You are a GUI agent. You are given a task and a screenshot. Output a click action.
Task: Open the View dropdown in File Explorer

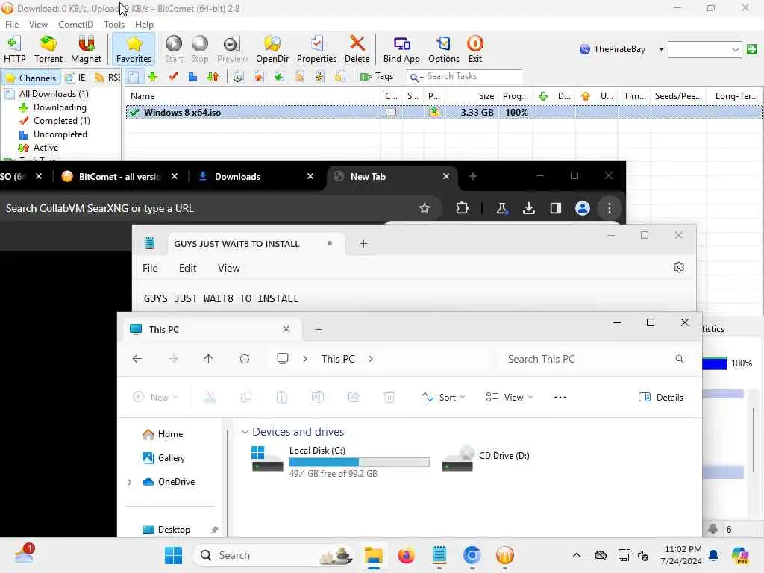510,398
